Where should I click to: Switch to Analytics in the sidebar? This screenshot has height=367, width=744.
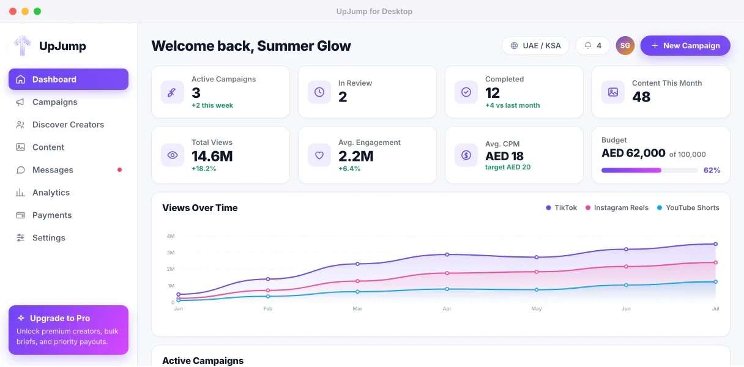coord(69,193)
